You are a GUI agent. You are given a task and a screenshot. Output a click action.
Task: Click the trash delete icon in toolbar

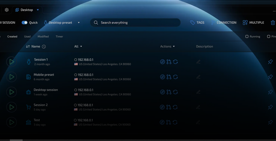pyautogui.click(x=273, y=23)
